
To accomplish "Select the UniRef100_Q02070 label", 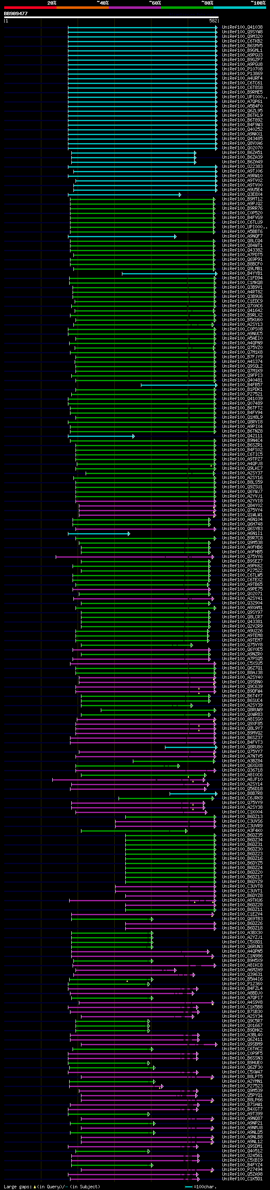I will pos(242,148).
